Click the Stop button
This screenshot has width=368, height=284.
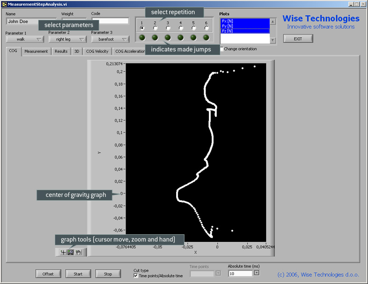108,274
